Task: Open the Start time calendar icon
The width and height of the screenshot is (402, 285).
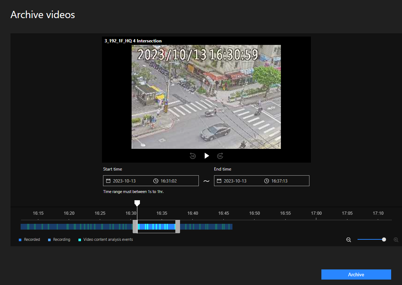Action: pos(108,181)
